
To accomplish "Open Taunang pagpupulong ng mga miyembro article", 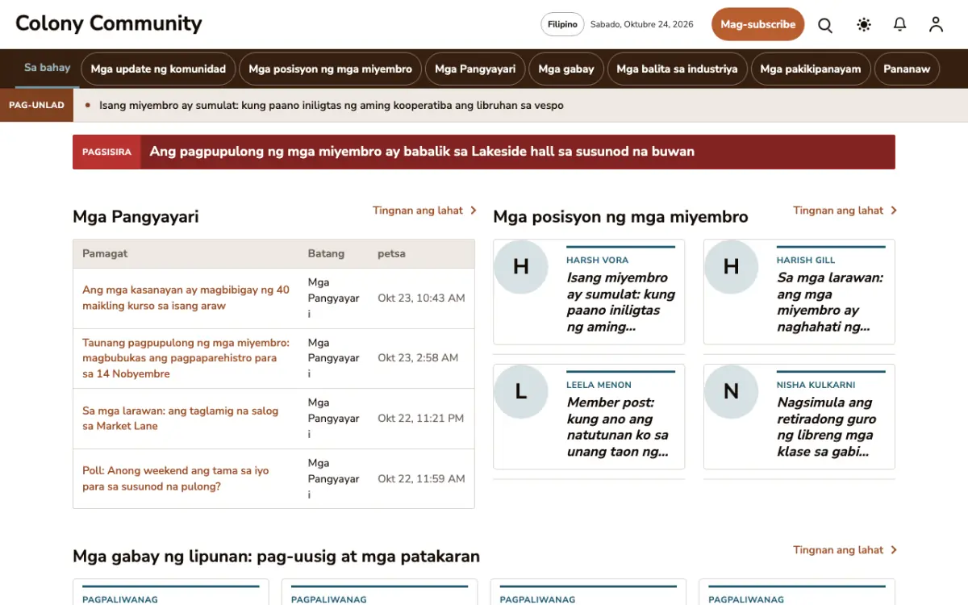I will point(186,358).
